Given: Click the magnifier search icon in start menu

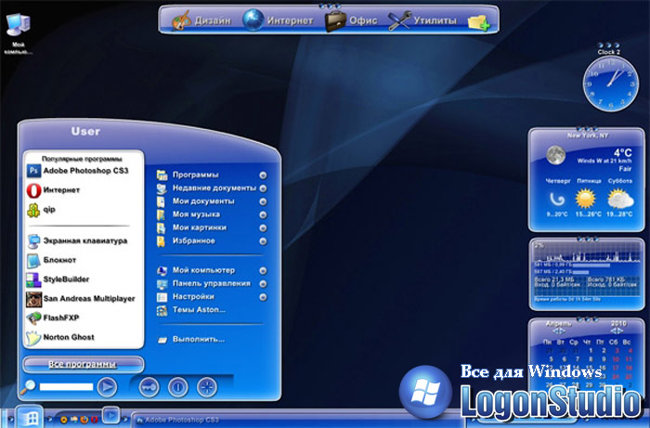Looking at the screenshot, I should pos(28,387).
